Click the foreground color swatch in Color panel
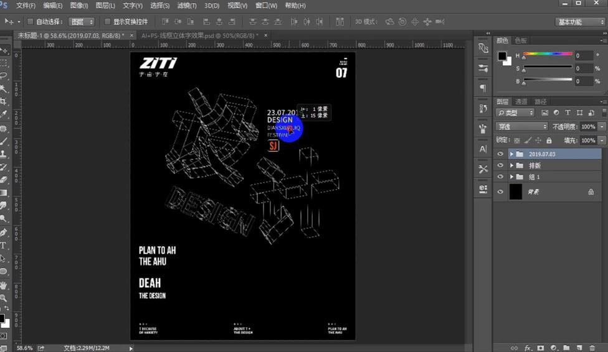Viewport: 608px width, 352px height. 502,56
